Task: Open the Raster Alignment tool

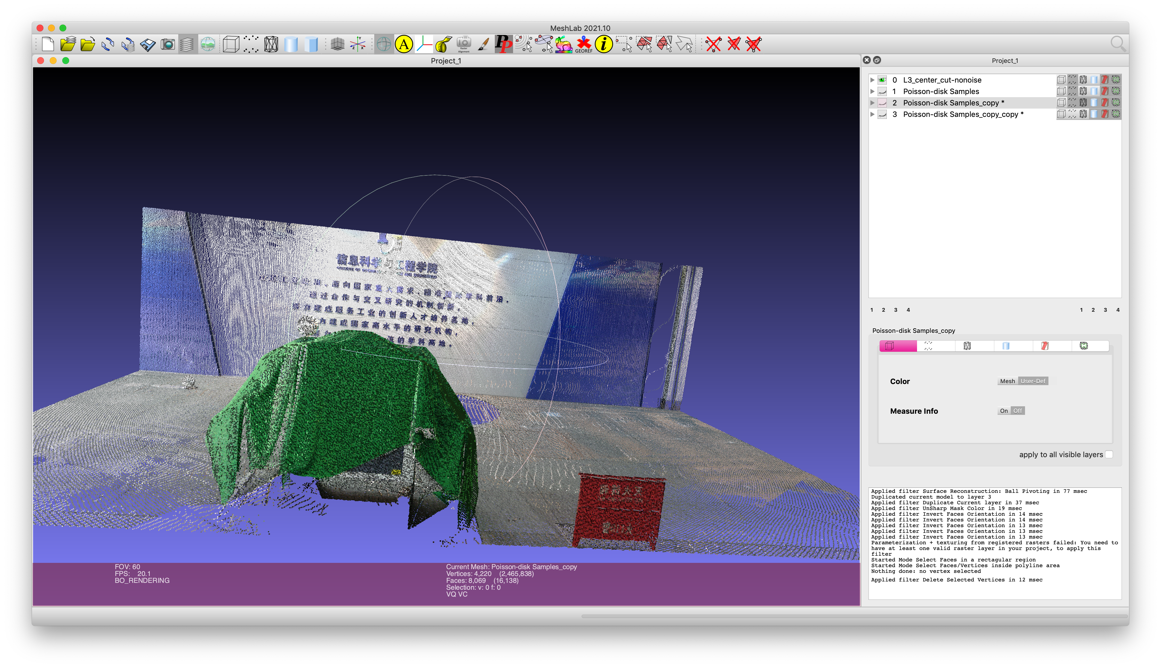Action: [x=464, y=45]
